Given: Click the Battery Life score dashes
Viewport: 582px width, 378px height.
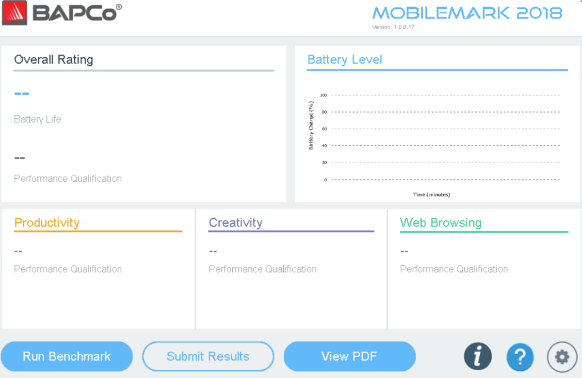Looking at the screenshot, I should point(21,93).
